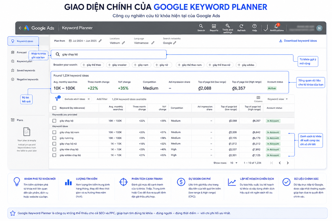This screenshot has width=332, height=221.
Task: Add giày thể thao to broaden search
Action: click(92, 65)
